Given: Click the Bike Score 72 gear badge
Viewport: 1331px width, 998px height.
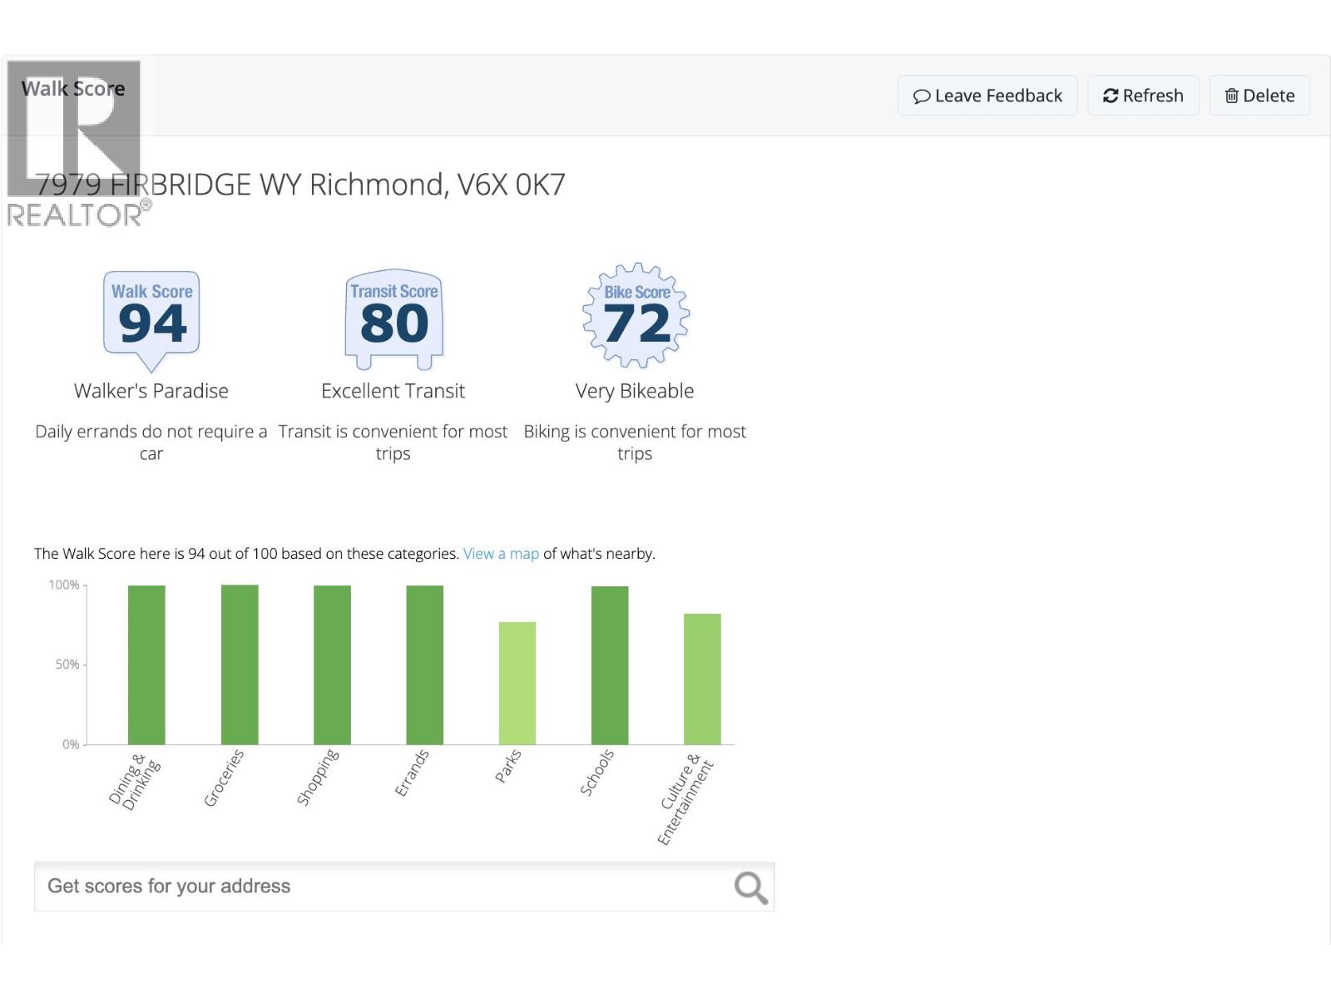Looking at the screenshot, I should 636,316.
